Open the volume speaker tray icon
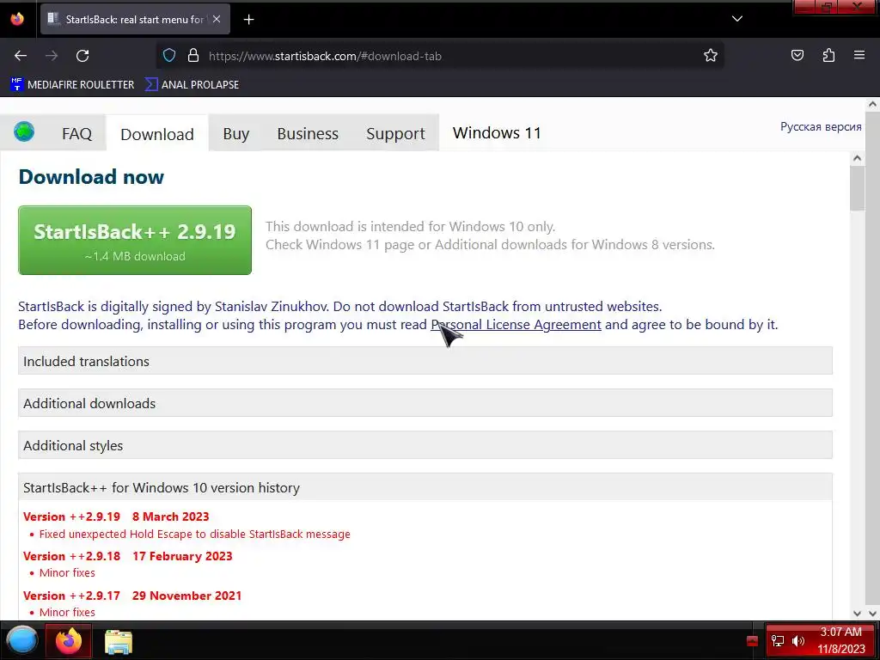 click(798, 640)
